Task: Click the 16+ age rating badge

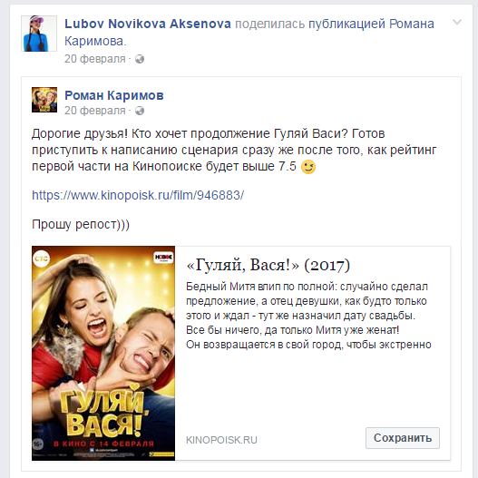Action: [x=37, y=444]
